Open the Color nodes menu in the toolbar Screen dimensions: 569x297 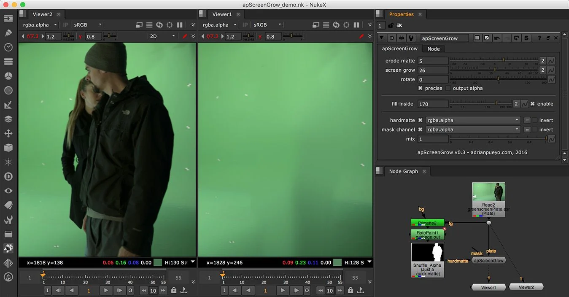tap(8, 76)
